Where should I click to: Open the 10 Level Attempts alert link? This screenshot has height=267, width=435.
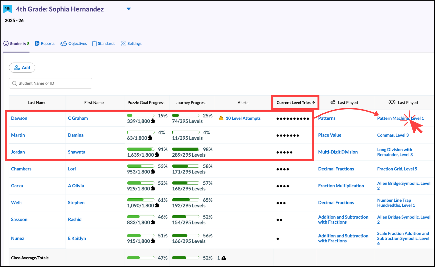click(243, 118)
